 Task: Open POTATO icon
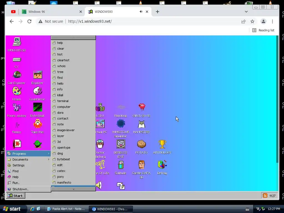click(x=141, y=144)
